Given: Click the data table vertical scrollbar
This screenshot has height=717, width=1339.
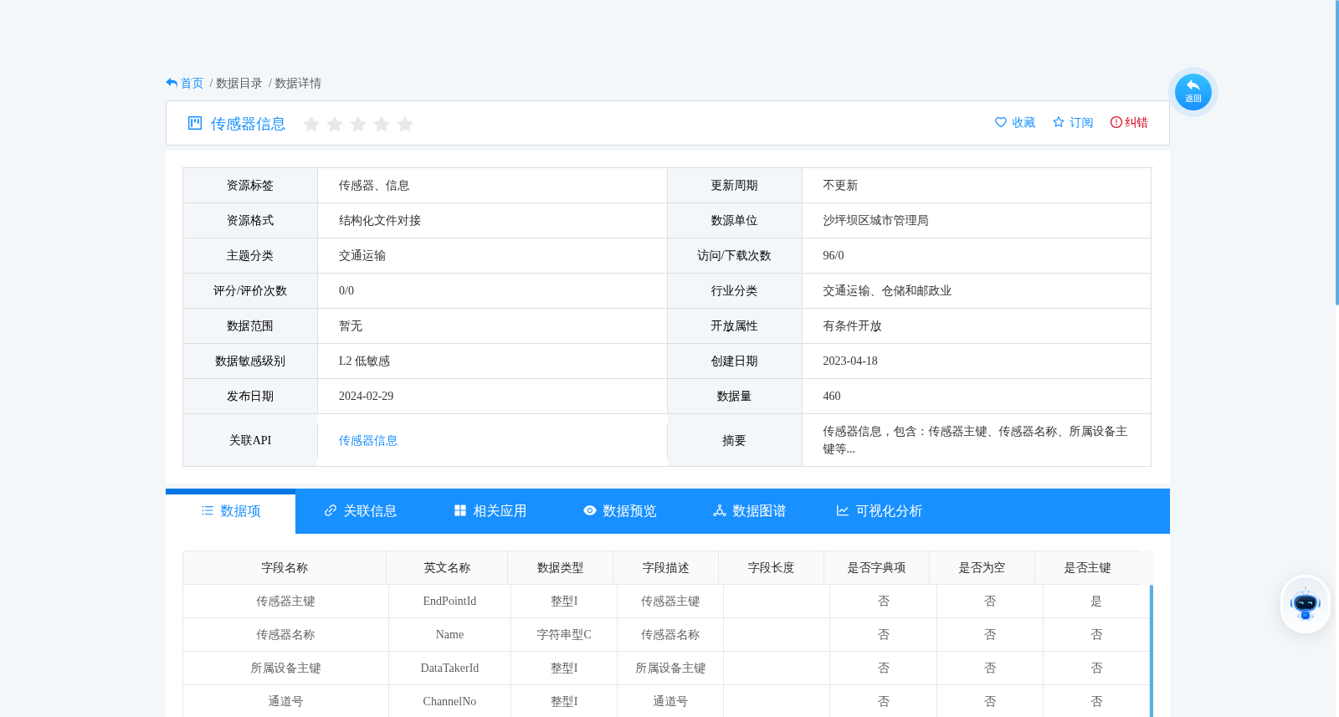Looking at the screenshot, I should (1152, 651).
